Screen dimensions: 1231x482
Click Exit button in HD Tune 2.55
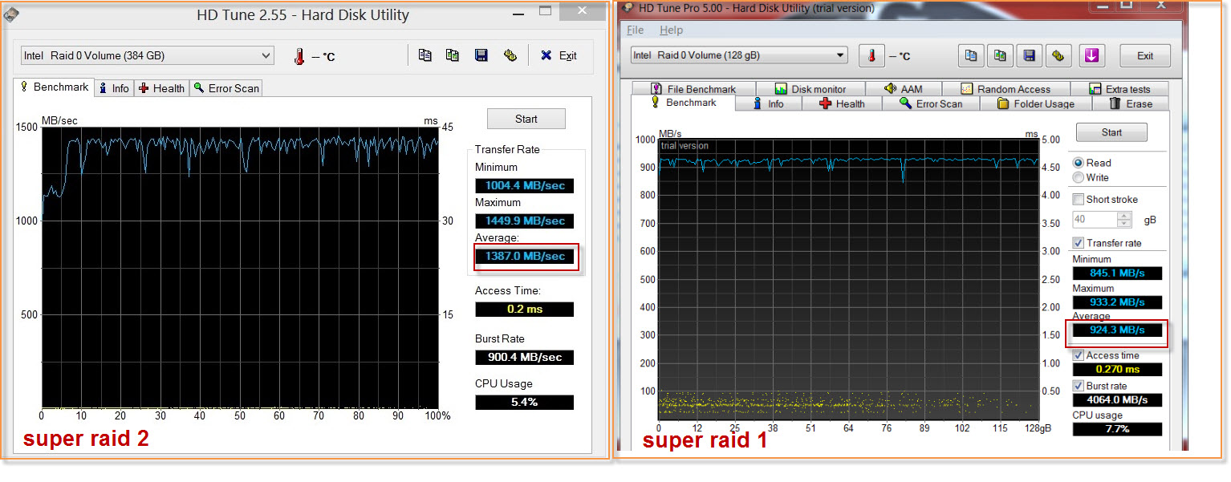(x=559, y=55)
